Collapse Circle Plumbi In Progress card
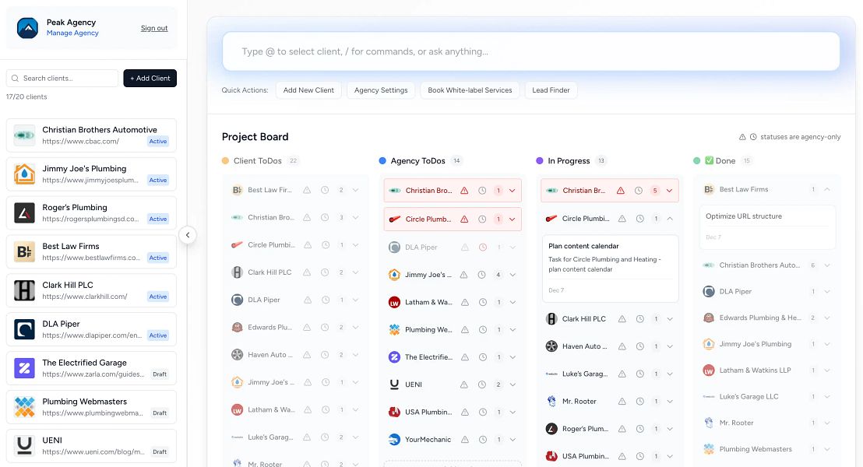Viewport: 863px width, 467px height. click(x=670, y=219)
